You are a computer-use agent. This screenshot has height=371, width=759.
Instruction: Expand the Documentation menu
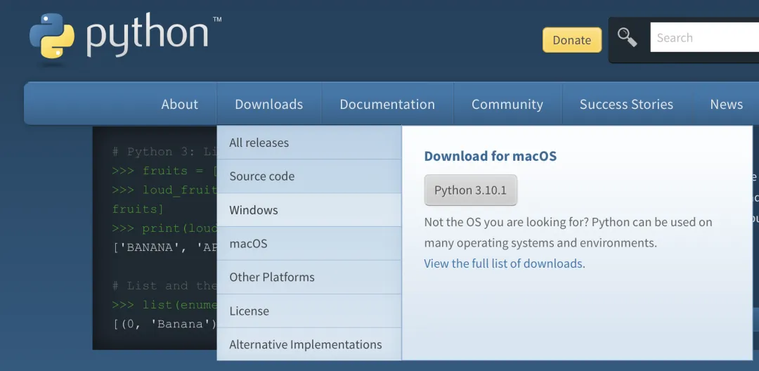[387, 104]
